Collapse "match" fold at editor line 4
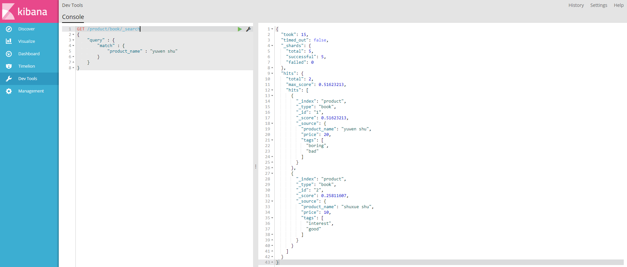This screenshot has width=627, height=267. (73, 46)
